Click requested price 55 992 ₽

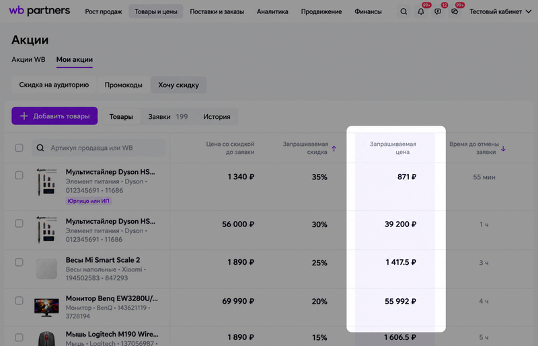(x=400, y=301)
